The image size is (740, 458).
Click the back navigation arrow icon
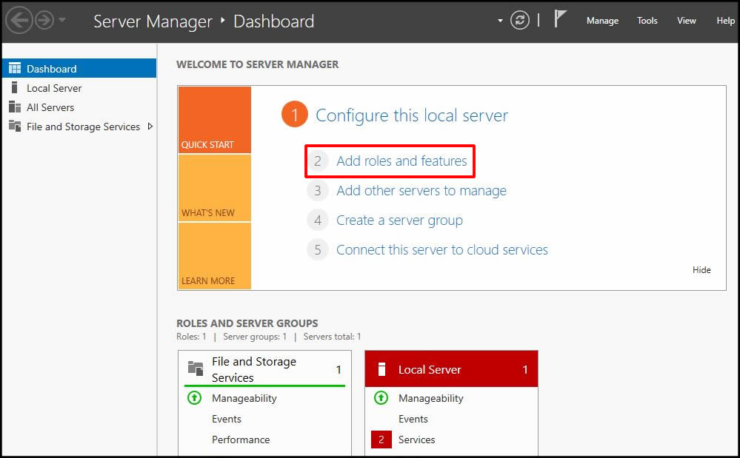[19, 21]
